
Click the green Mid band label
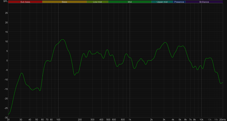(130, 2)
